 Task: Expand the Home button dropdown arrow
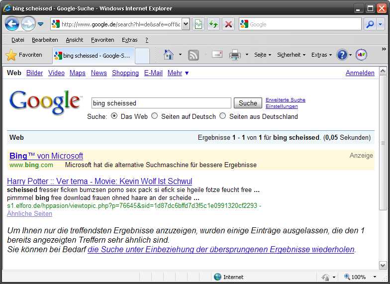[x=180, y=55]
